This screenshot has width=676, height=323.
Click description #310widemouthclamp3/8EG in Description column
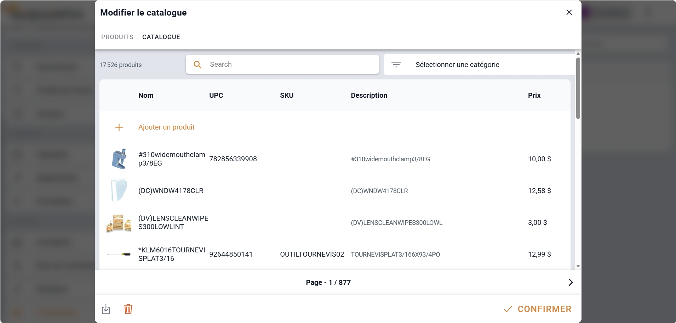[390, 159]
